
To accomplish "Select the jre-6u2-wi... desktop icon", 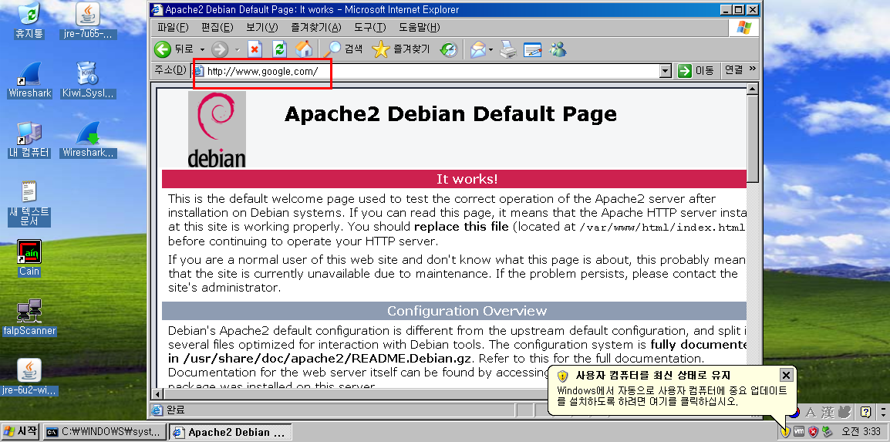I will click(x=29, y=376).
